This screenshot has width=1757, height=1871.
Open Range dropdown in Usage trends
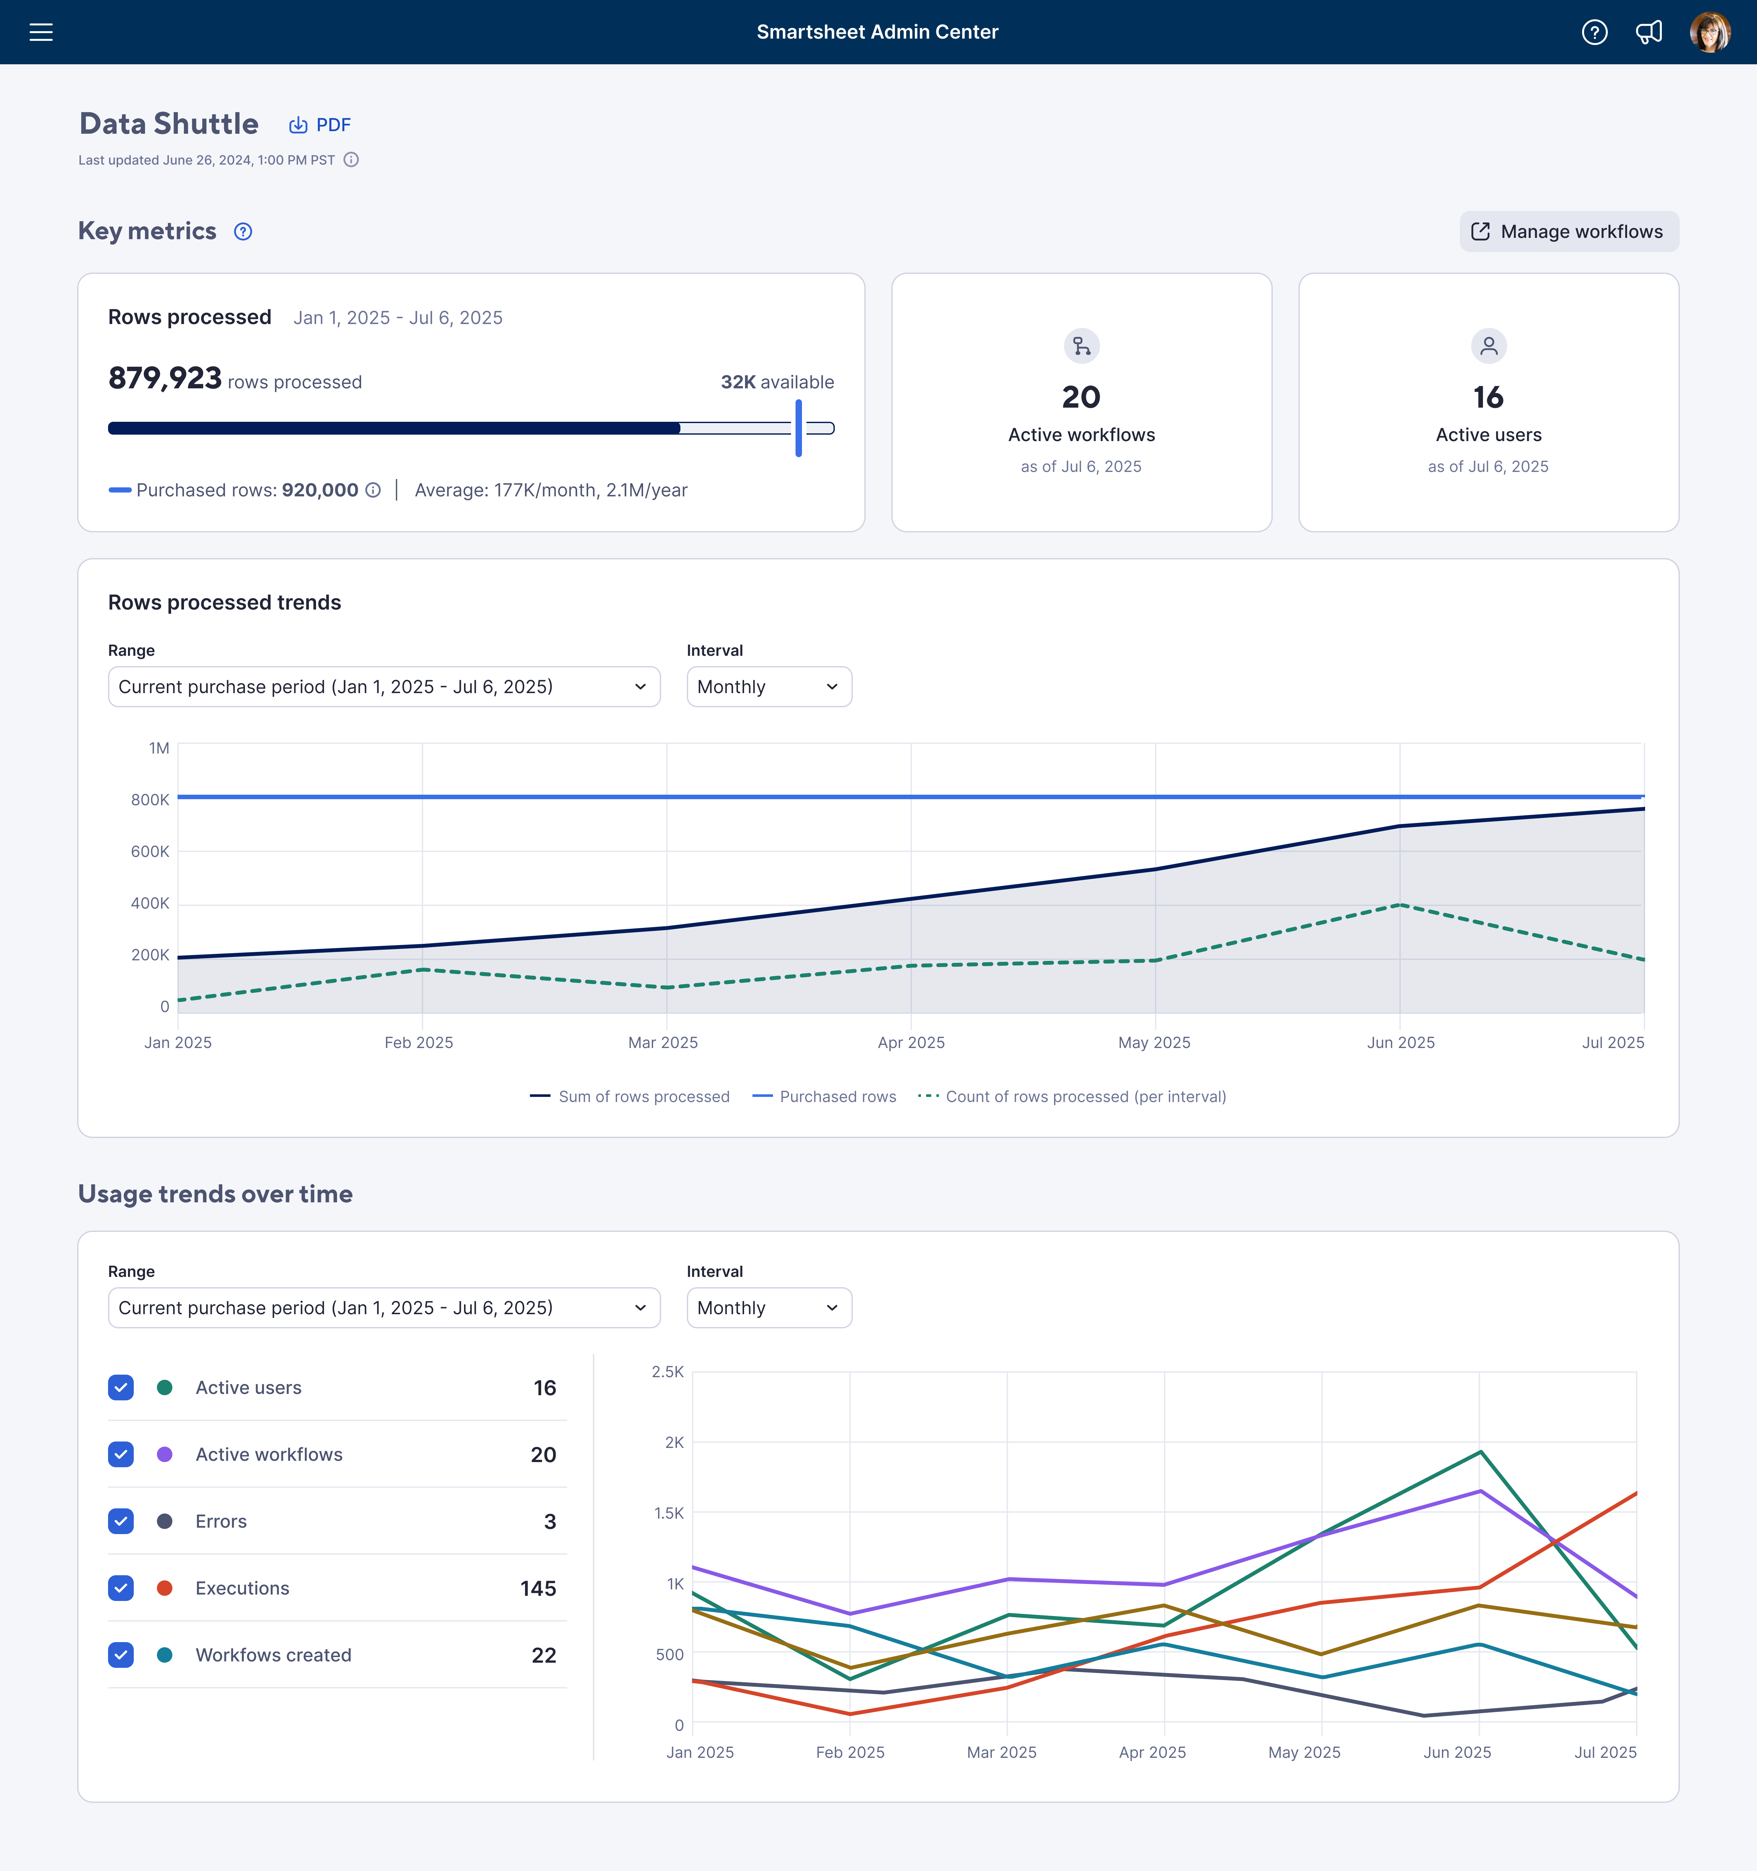[384, 1308]
